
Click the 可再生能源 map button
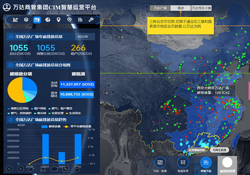click(218, 149)
